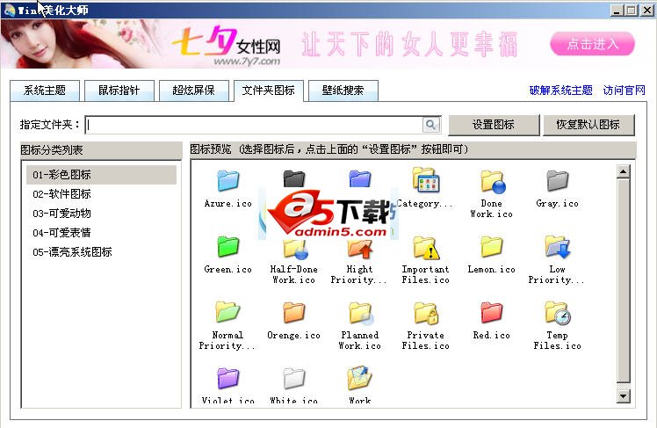Open the 破解系统主题 link
This screenshot has height=428, width=657.
(x=560, y=91)
